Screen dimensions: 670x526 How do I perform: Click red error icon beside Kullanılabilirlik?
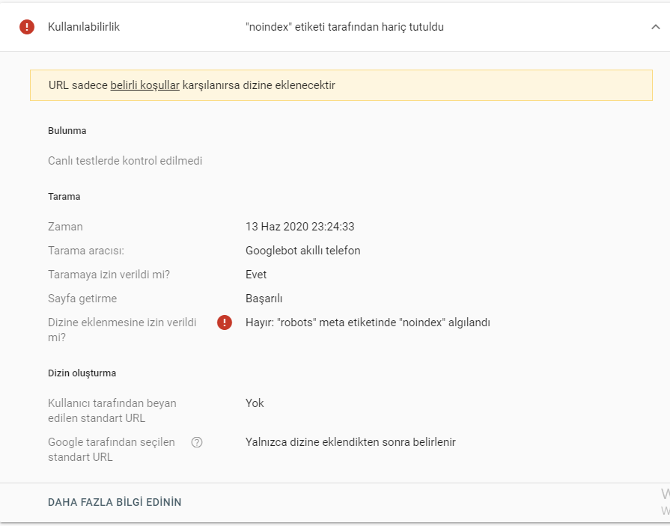tap(27, 27)
